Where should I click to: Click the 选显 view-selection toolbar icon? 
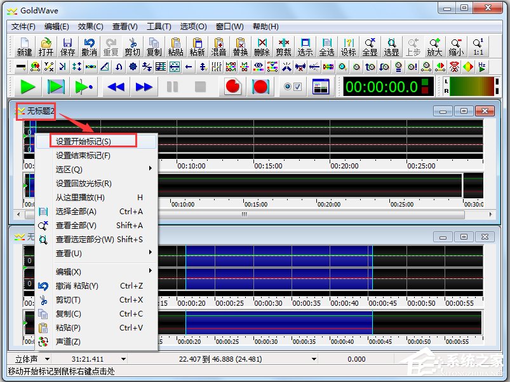click(x=391, y=46)
